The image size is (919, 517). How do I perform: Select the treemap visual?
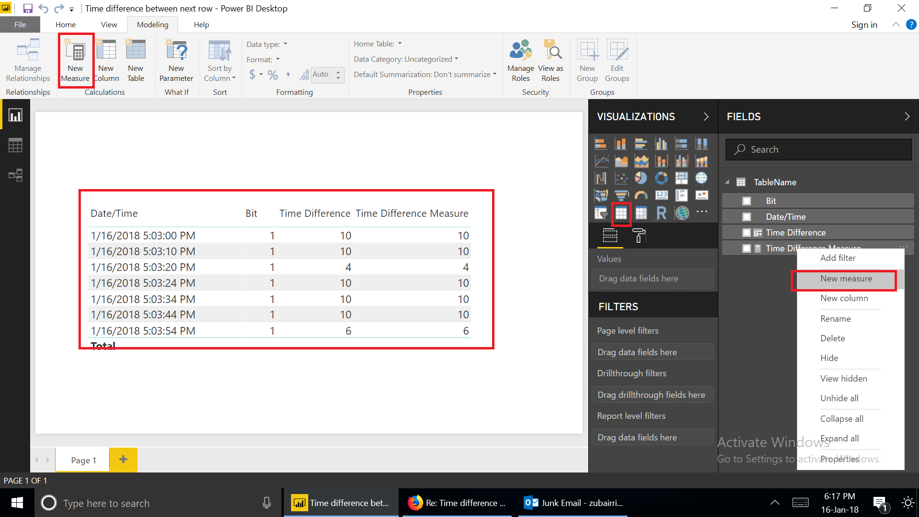[681, 178]
